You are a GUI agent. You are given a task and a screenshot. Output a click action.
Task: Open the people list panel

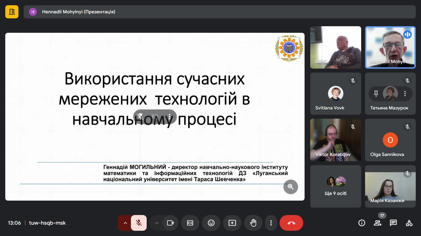tap(378, 223)
